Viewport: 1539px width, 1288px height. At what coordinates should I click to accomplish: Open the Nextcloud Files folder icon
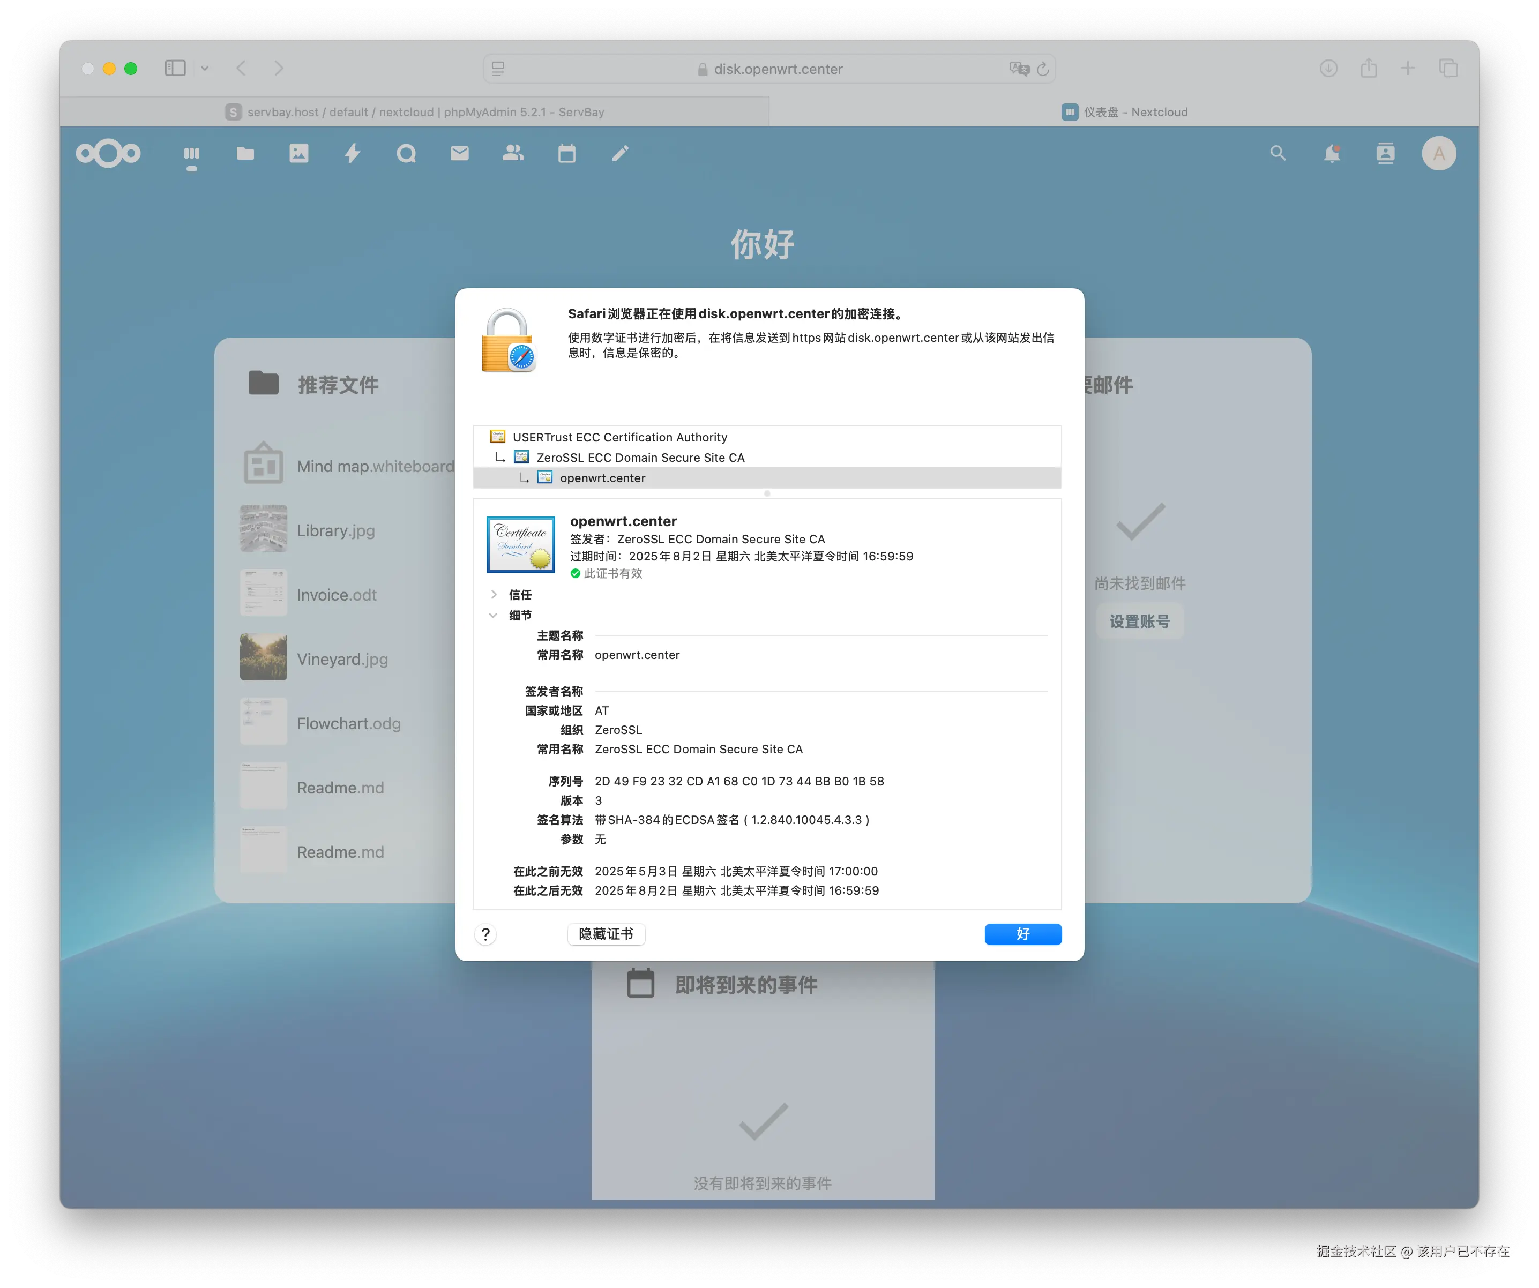coord(245,153)
